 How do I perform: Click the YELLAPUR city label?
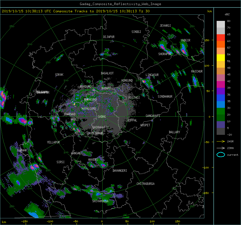[53, 142]
